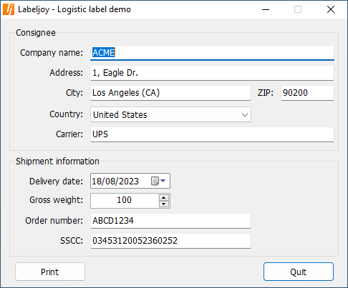The width and height of the screenshot is (348, 288).
Task: Click the disabled maximize window icon
Action: click(x=298, y=9)
